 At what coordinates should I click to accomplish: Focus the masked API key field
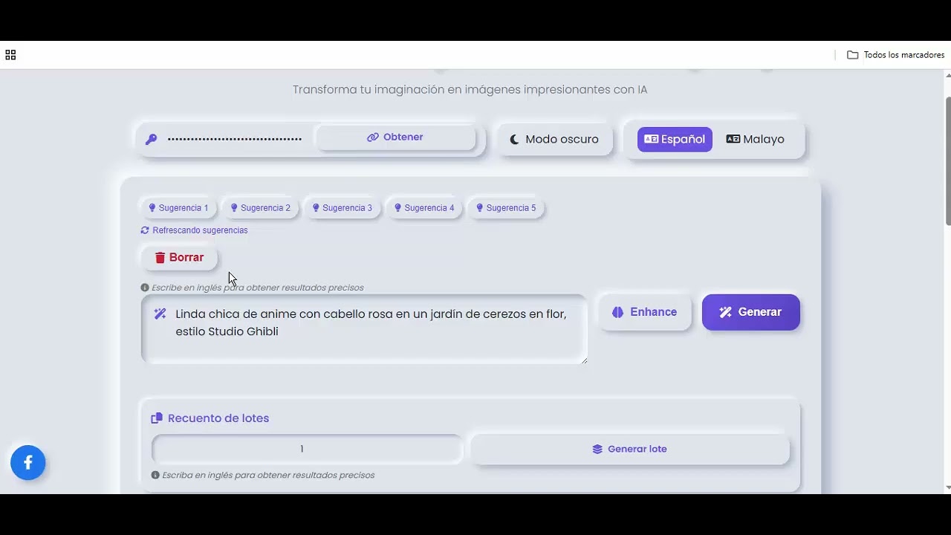pyautogui.click(x=235, y=139)
